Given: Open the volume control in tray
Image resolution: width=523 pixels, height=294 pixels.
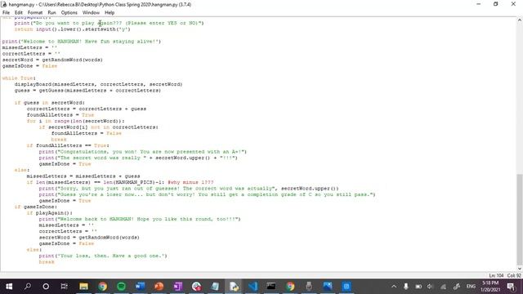Looking at the screenshot, I should click(x=430, y=287).
